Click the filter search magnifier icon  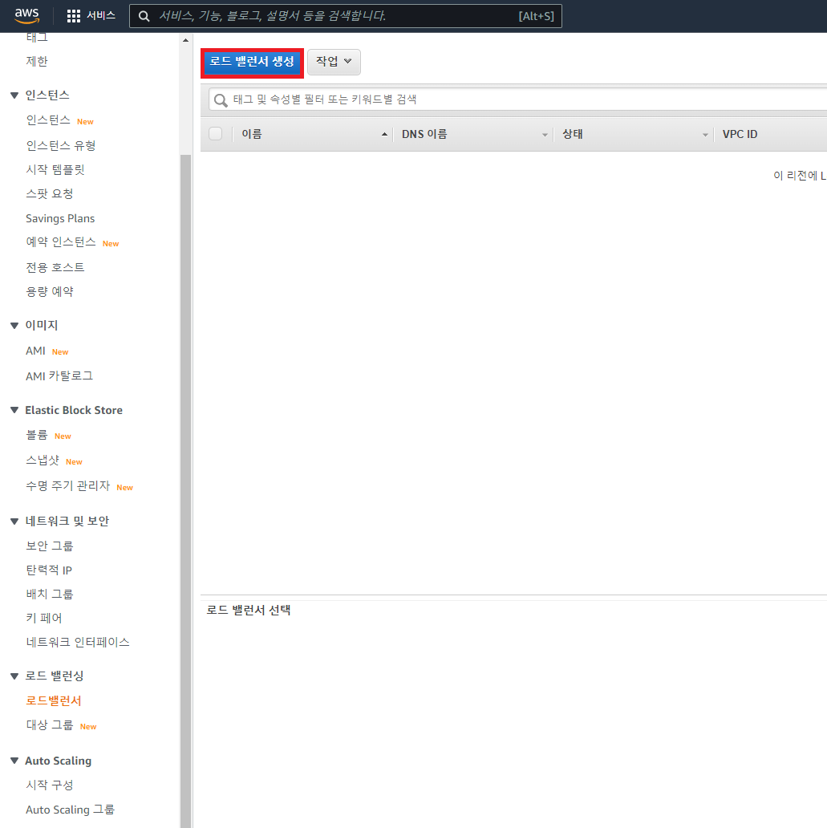221,99
